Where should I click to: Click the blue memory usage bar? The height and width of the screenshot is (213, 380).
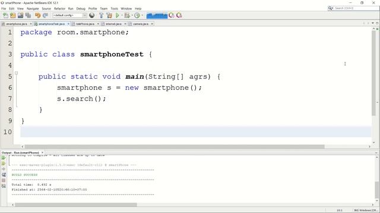point(157,15)
